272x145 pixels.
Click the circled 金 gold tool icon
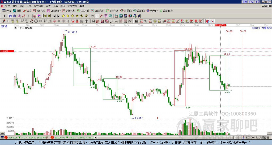click(155, 21)
